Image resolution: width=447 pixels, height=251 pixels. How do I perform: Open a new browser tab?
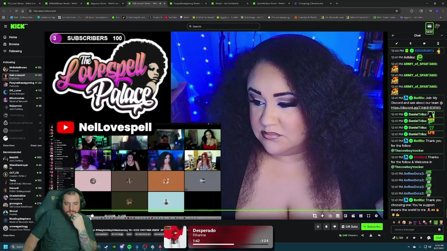(337, 3)
